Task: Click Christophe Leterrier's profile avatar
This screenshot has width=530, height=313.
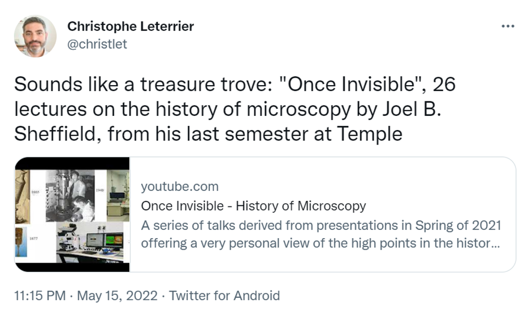Action: (35, 36)
